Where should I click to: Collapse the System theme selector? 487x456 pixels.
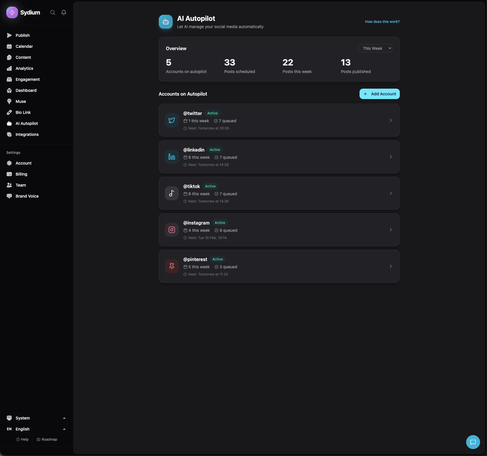click(64, 418)
